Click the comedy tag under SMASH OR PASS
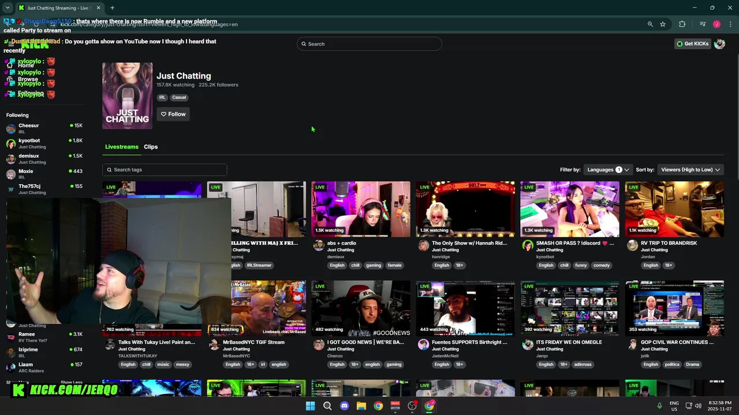Screen dimensions: 739x415 pyautogui.click(x=602, y=265)
